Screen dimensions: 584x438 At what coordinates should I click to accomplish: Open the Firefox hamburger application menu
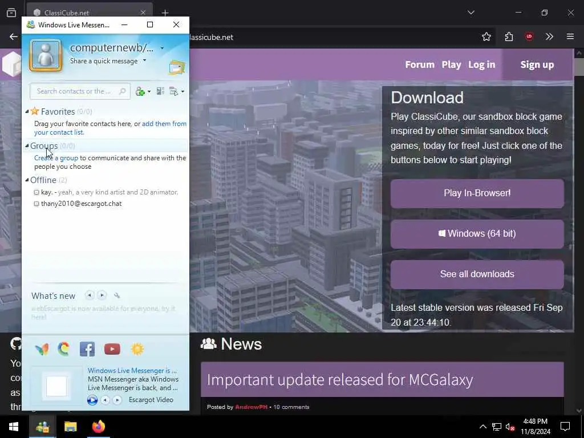coord(570,36)
